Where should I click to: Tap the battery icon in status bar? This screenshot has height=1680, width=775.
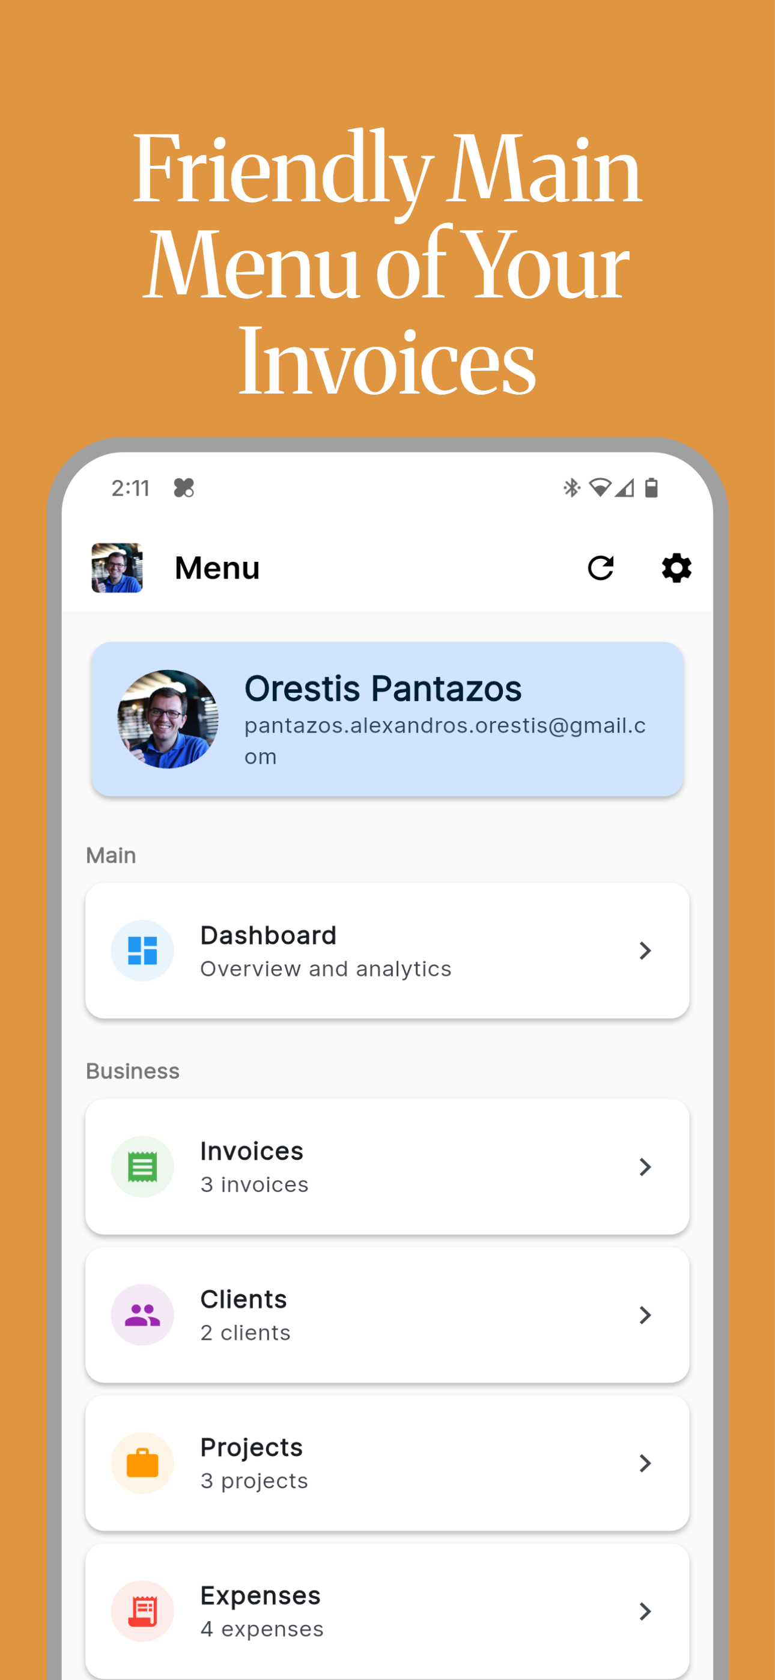click(x=651, y=488)
